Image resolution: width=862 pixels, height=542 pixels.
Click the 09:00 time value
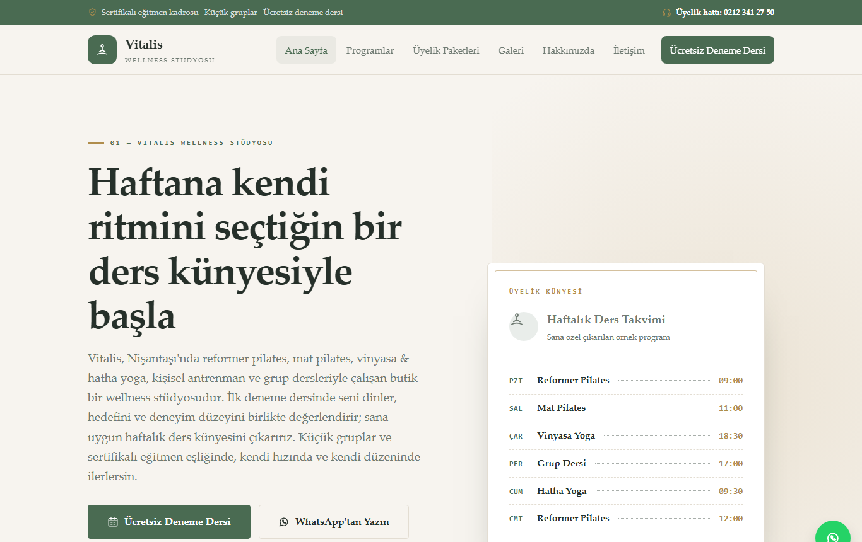coord(731,381)
